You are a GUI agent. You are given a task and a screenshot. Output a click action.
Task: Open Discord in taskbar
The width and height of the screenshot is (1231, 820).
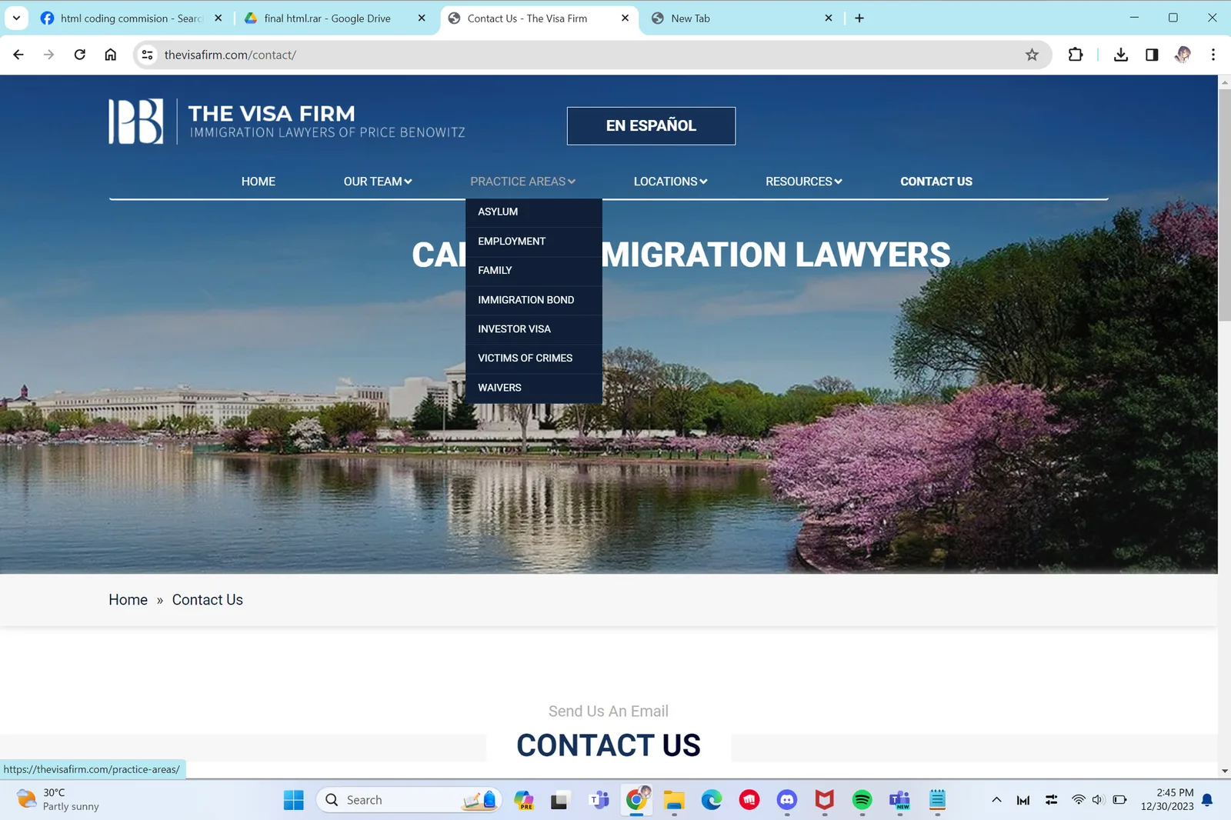787,800
